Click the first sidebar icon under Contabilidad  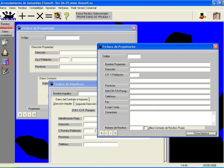tap(5, 43)
